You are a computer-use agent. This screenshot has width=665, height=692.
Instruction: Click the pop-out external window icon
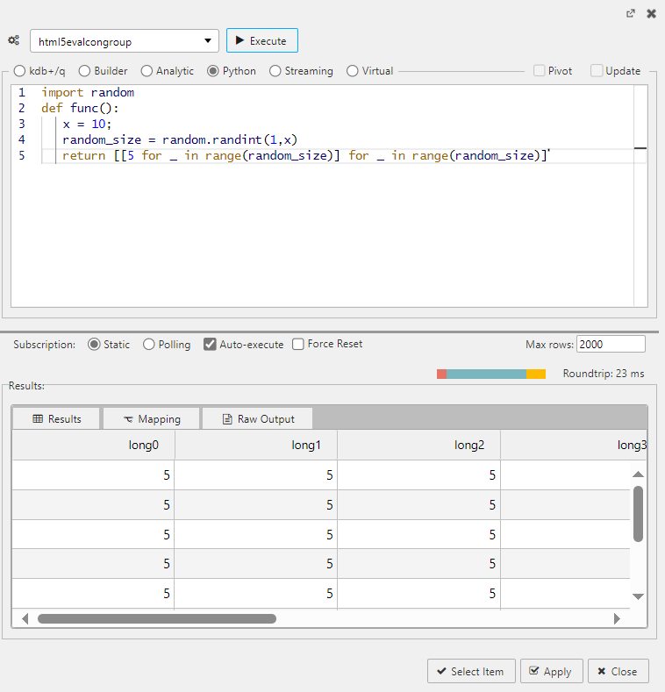tap(630, 13)
